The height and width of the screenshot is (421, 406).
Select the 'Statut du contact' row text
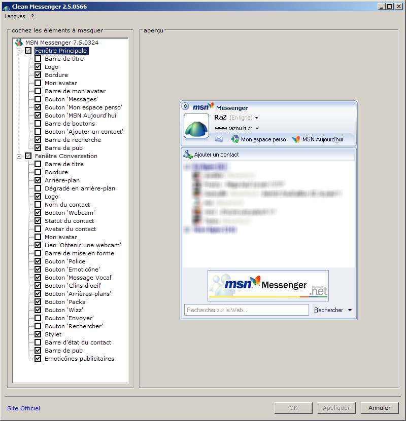(x=70, y=221)
